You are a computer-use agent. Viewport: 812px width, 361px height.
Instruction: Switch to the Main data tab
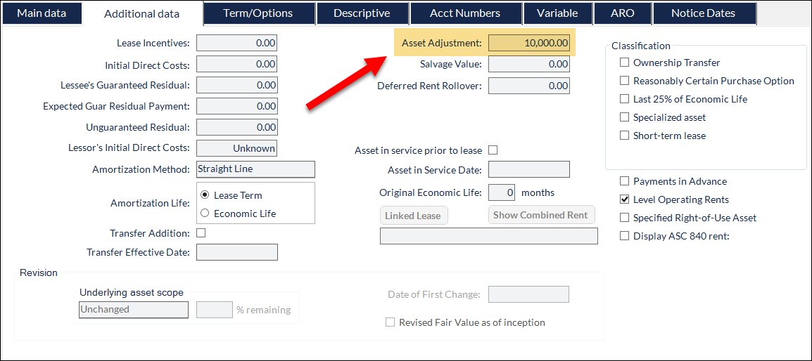click(x=42, y=13)
